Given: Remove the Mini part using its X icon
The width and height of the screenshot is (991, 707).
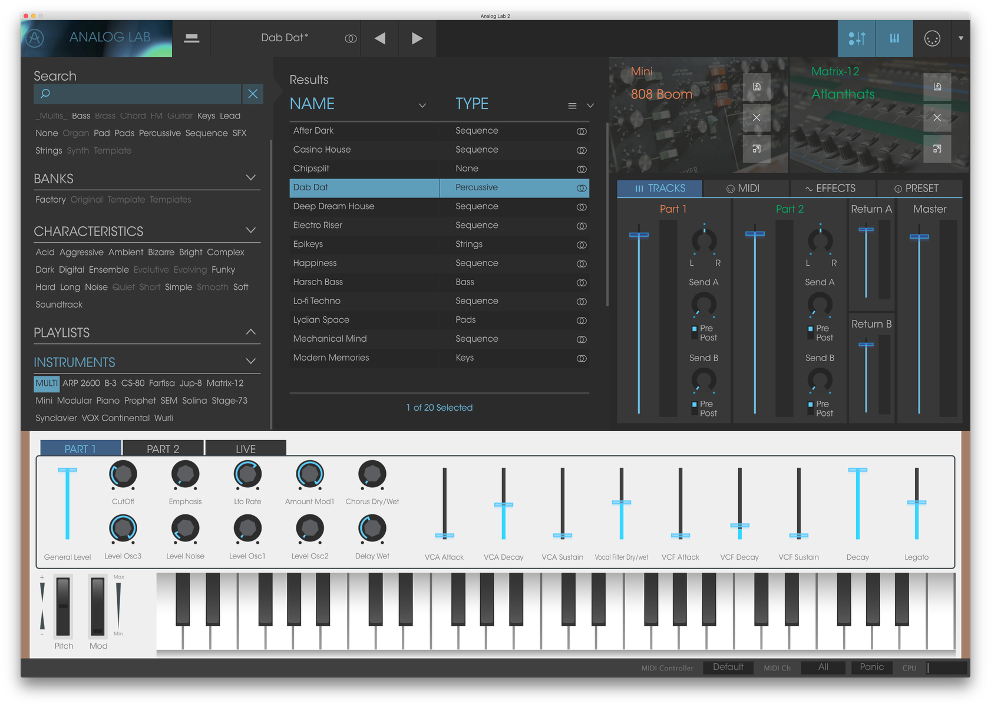Looking at the screenshot, I should tap(757, 118).
